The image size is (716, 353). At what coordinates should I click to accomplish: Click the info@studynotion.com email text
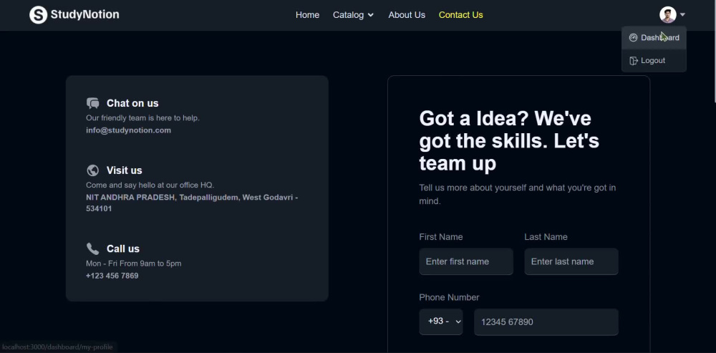coord(128,130)
